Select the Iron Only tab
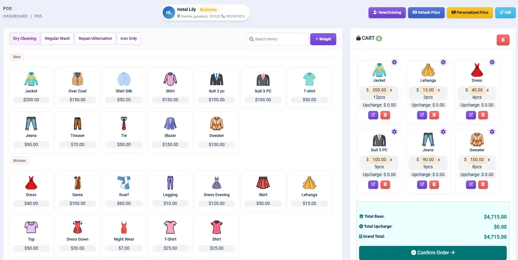Image resolution: width=518 pixels, height=260 pixels. pos(128,39)
